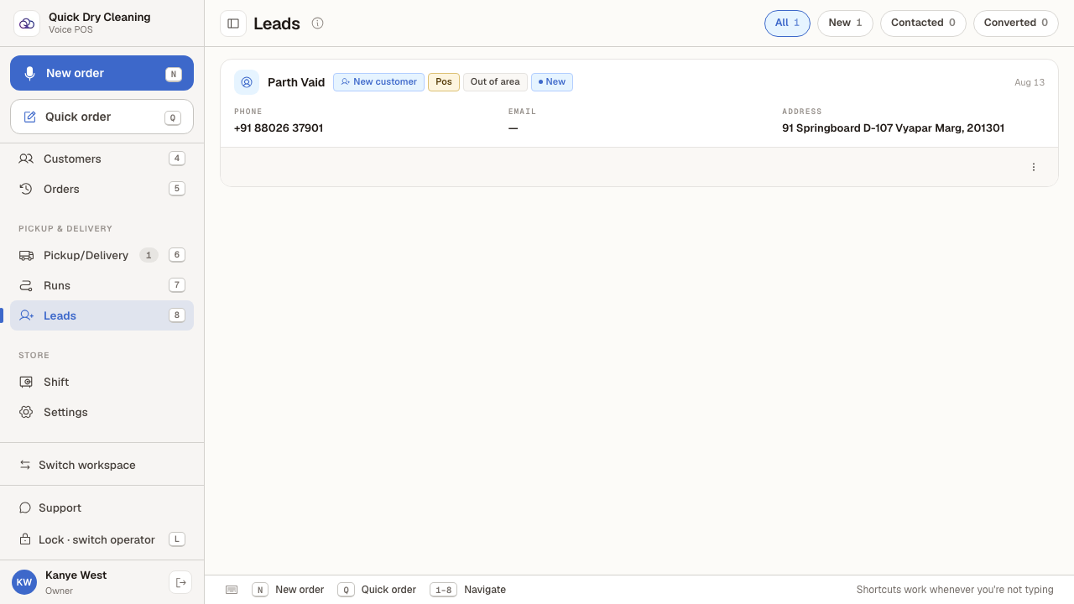The image size is (1074, 604).
Task: Click the info icon next to Leads title
Action: [317, 23]
